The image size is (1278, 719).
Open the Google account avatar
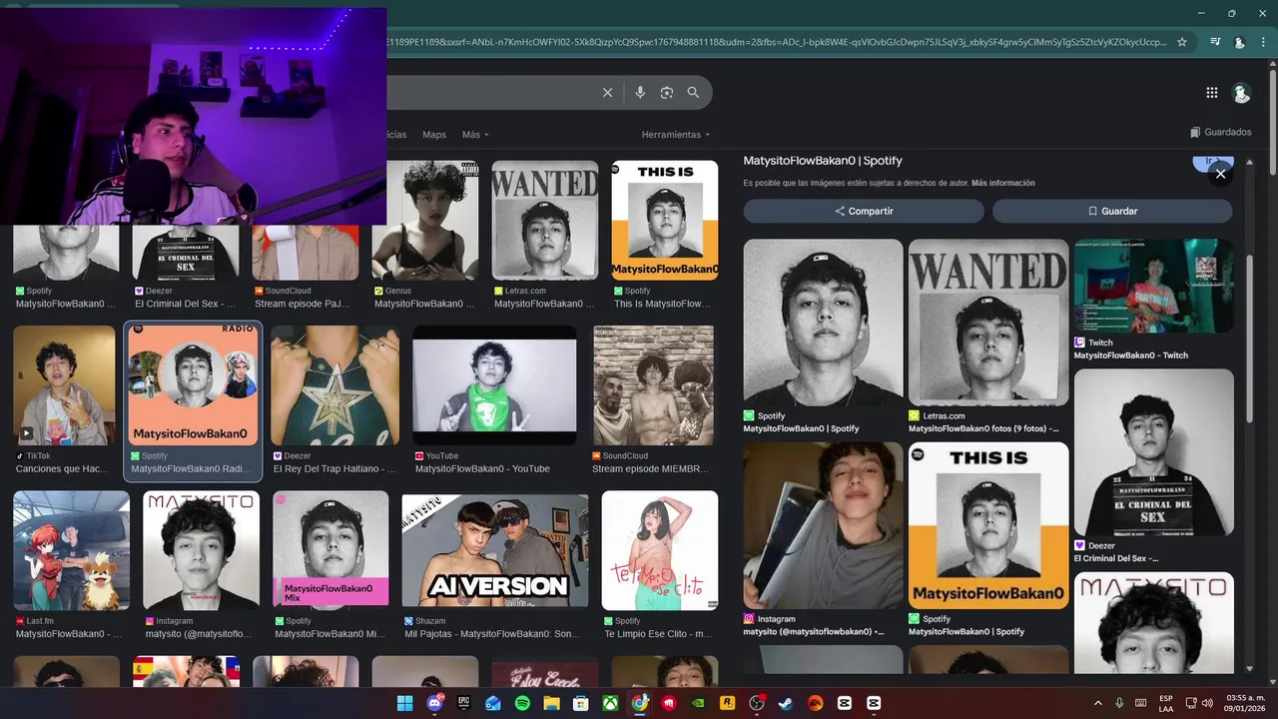pos(1241,93)
